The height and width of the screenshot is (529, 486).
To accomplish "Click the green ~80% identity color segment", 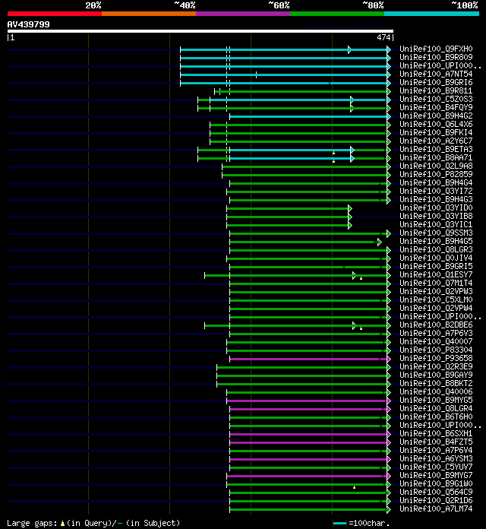I will pos(337,14).
